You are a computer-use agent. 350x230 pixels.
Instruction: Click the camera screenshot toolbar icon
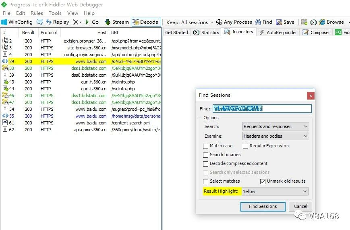coord(304,22)
